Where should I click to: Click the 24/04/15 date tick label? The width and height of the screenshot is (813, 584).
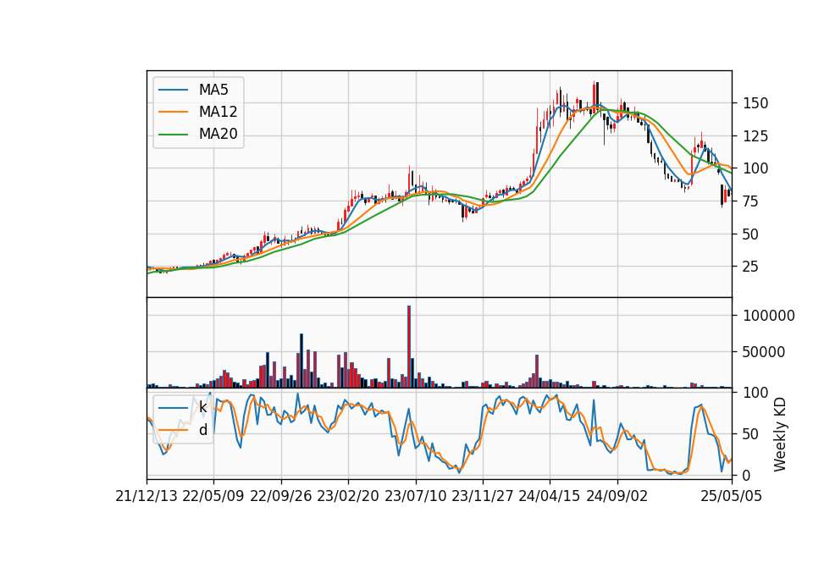pos(550,496)
